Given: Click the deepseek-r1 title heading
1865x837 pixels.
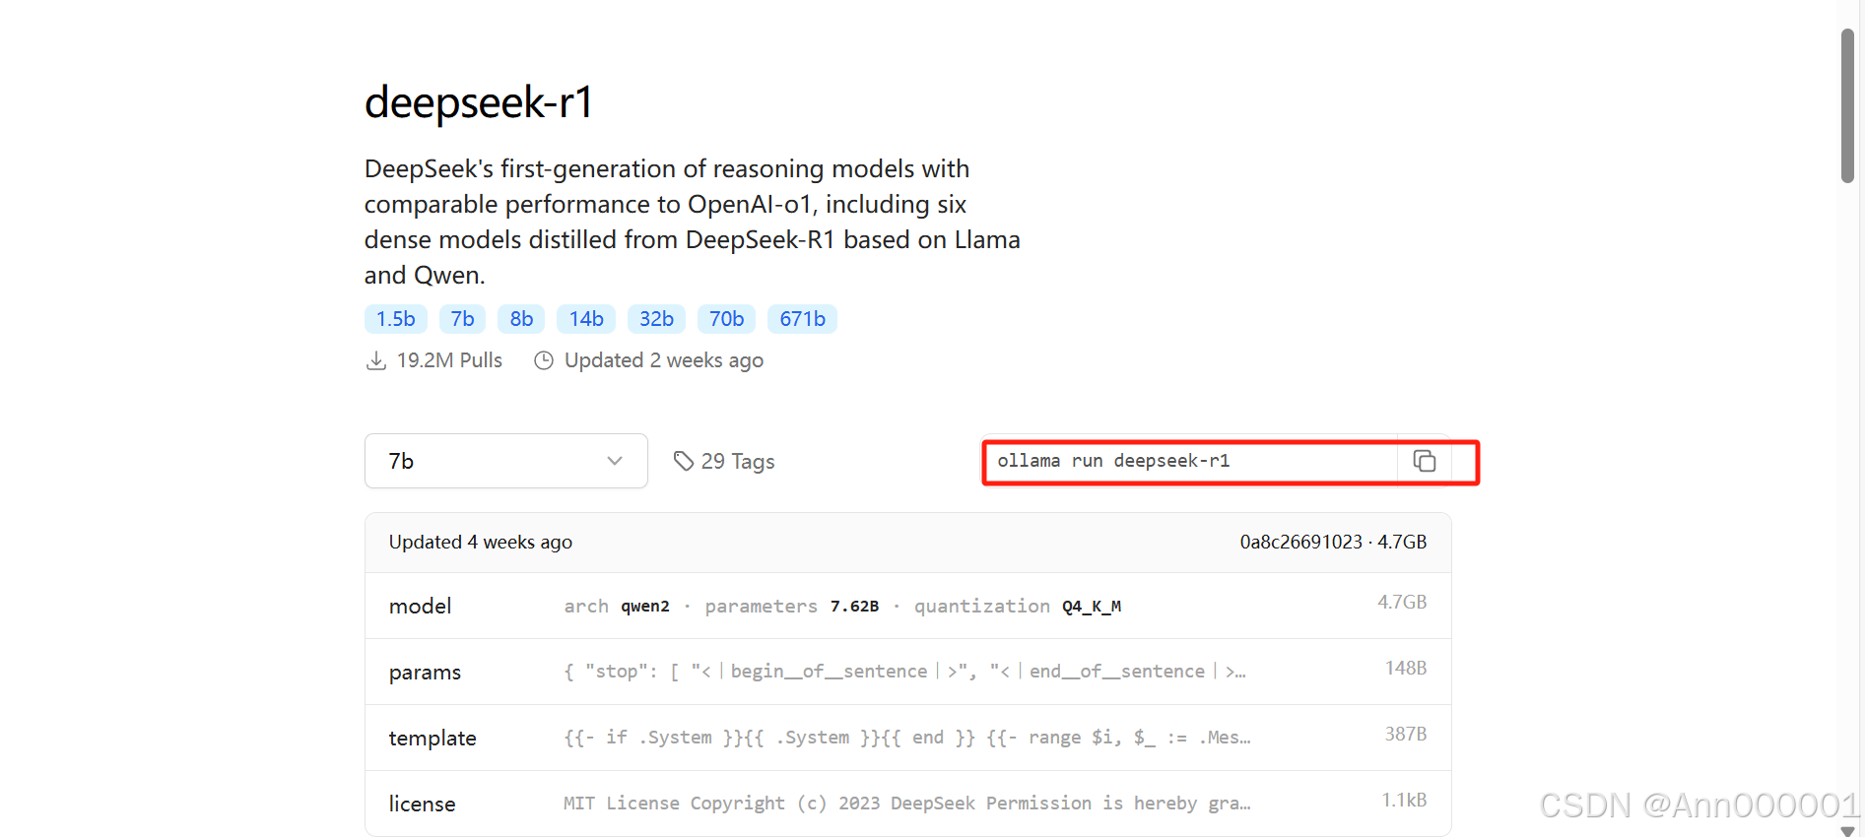Looking at the screenshot, I should 479,102.
